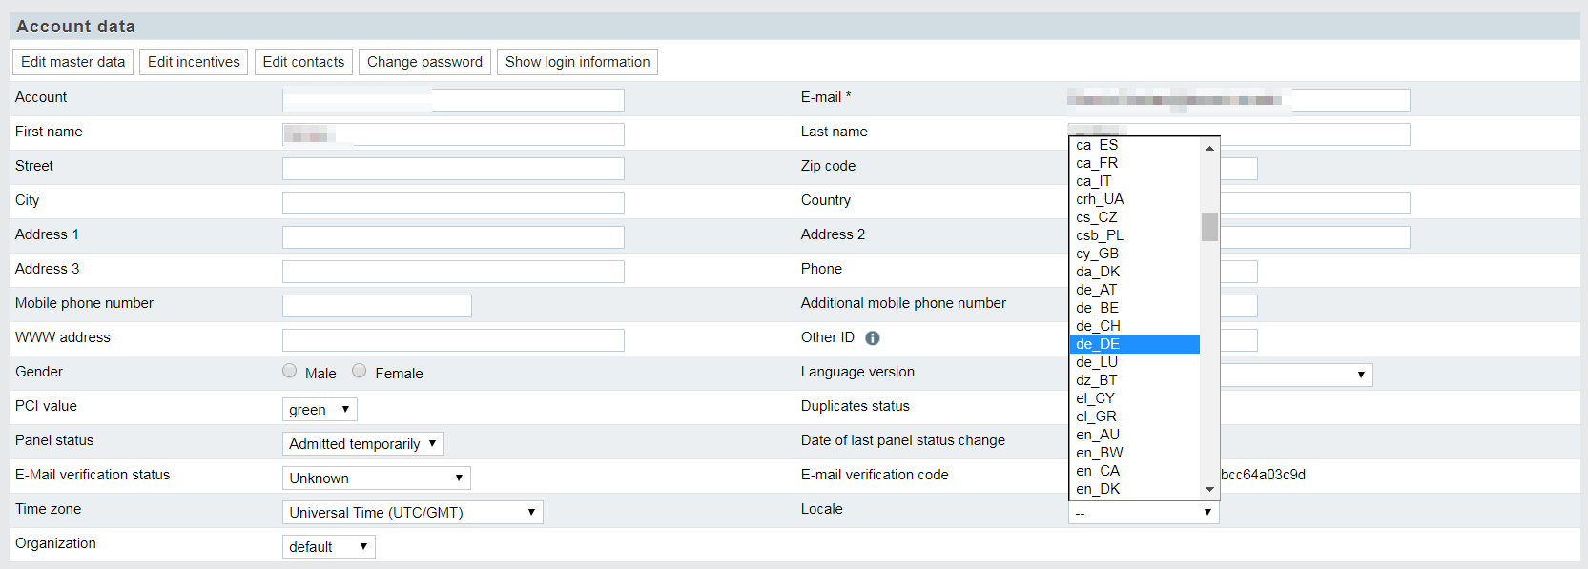Screen dimensions: 1588x569
Task: Click the E-mail input field
Action: (x=1239, y=100)
